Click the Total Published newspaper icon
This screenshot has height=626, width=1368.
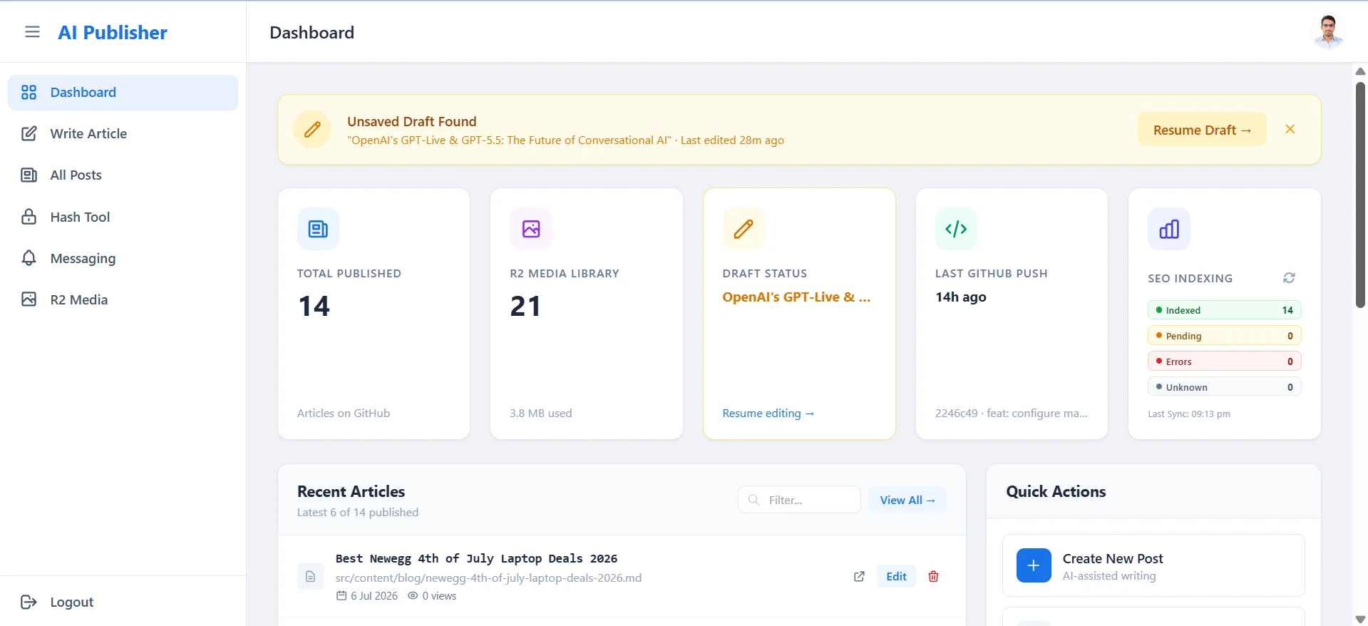(x=318, y=229)
